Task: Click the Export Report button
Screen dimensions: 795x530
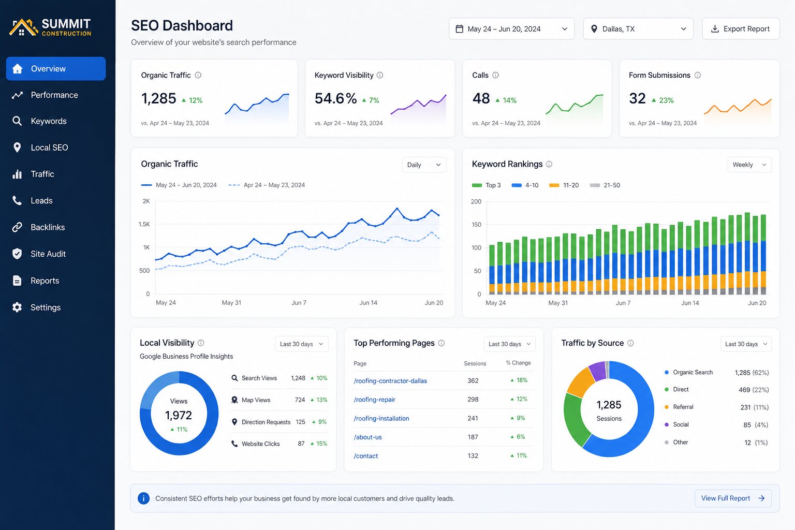Action: (x=741, y=29)
